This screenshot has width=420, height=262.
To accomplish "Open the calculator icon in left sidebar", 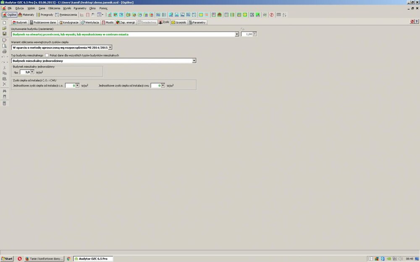I will (x=4, y=103).
